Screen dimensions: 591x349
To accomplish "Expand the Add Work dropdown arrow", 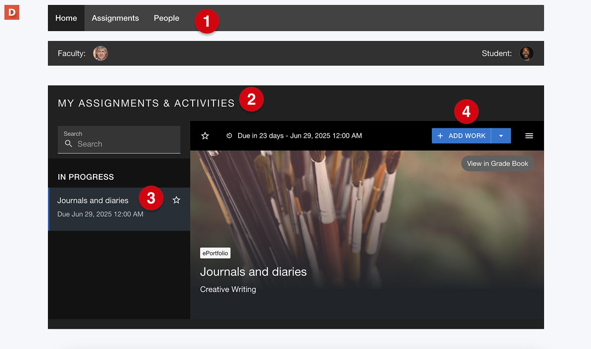I will (x=501, y=136).
